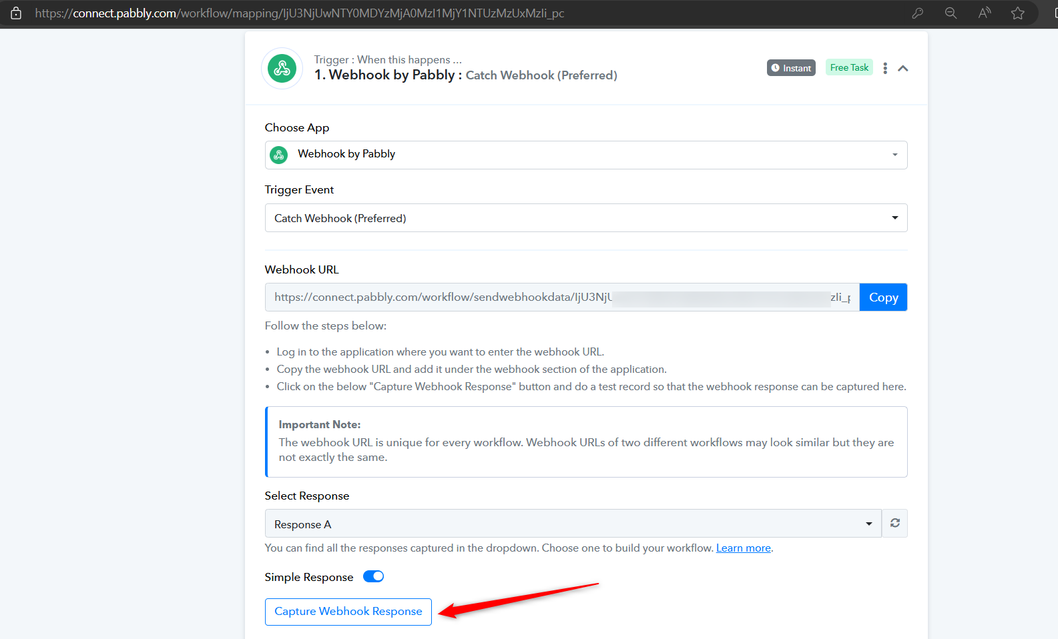Screen dimensions: 1058x639
Task: Click the "Important Note:" heading text
Action: click(x=320, y=425)
